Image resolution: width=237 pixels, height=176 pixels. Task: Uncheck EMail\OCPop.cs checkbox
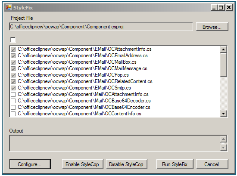13,75
